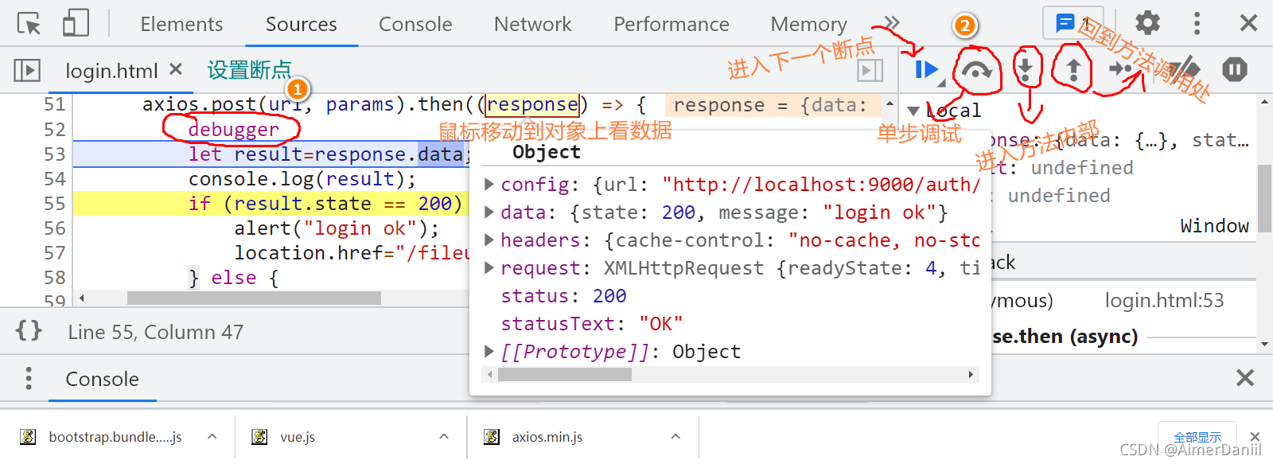The image size is (1273, 464).
Task: Open the Memory tab
Action: 808,25
